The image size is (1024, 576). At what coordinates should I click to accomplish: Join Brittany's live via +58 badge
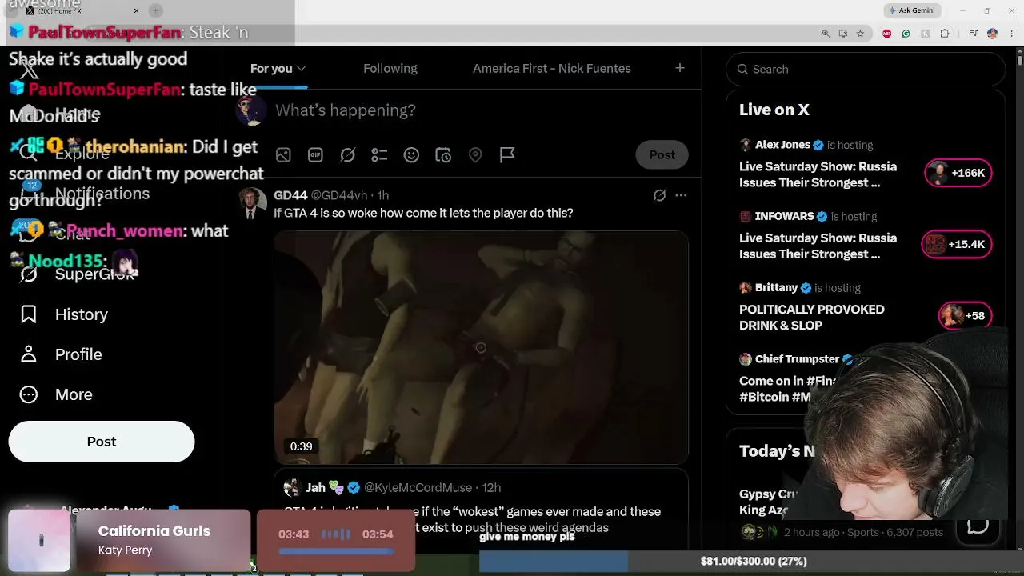pyautogui.click(x=966, y=316)
